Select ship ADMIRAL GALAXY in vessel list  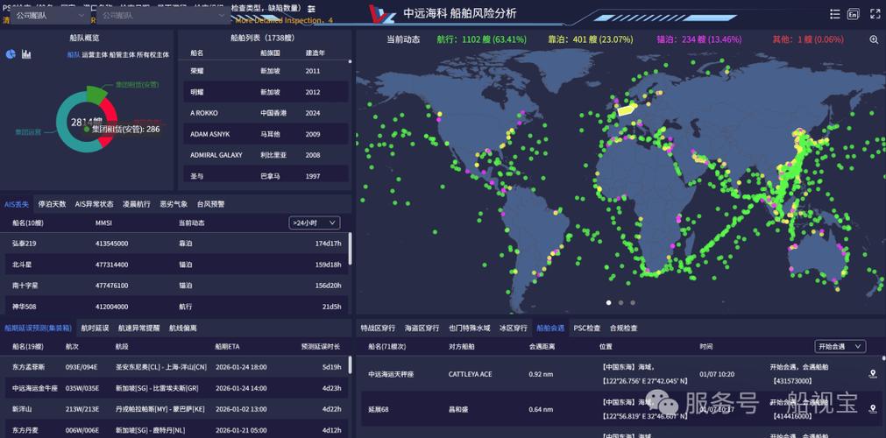(x=266, y=155)
